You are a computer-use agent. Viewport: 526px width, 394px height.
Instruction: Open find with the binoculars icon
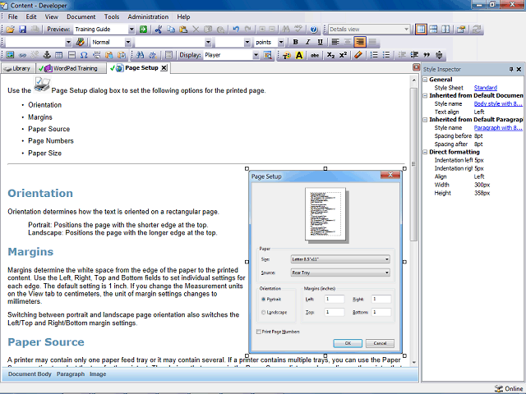[141, 55]
